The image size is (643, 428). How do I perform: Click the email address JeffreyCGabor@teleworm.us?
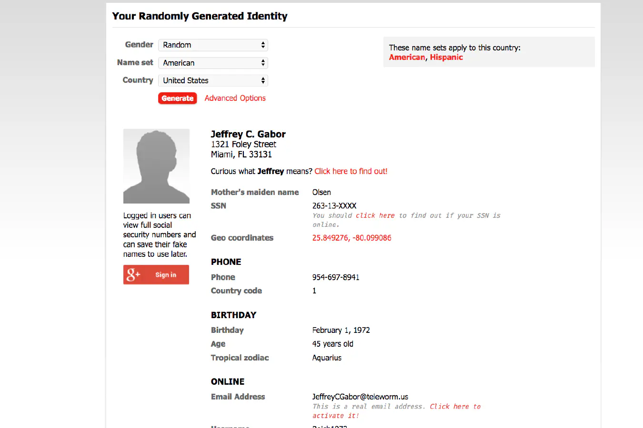click(x=360, y=397)
